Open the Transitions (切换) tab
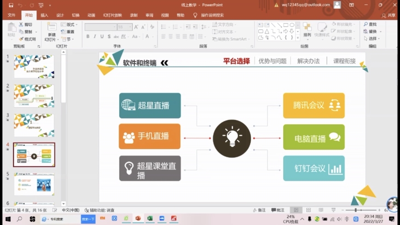Image resolution: width=400 pixels, height=225 pixels. pos(75,15)
